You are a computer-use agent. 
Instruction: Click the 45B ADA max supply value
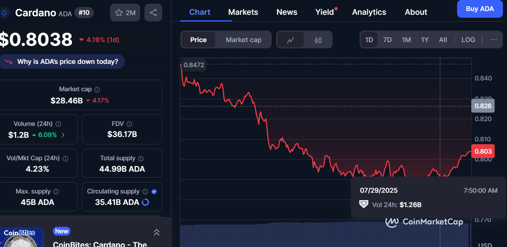point(38,202)
